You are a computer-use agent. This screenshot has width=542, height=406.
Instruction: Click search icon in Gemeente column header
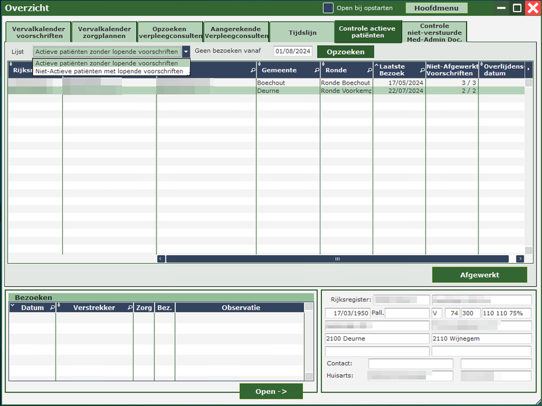pyautogui.click(x=316, y=70)
